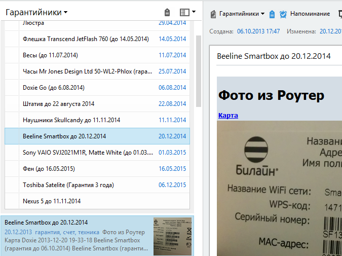Select Toshiba Satelite note row
The image size is (342, 256).
coord(97,185)
